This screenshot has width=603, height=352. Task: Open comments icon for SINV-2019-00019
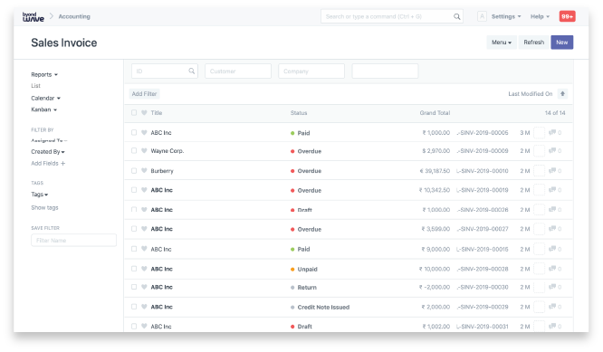552,190
